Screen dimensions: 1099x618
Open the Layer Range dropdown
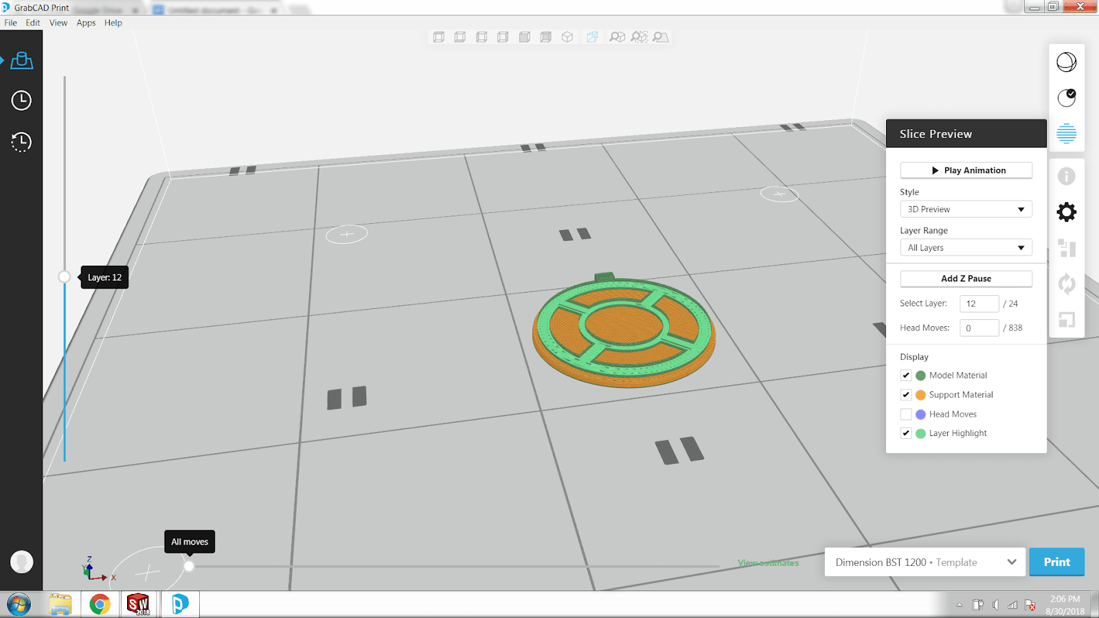(x=966, y=248)
